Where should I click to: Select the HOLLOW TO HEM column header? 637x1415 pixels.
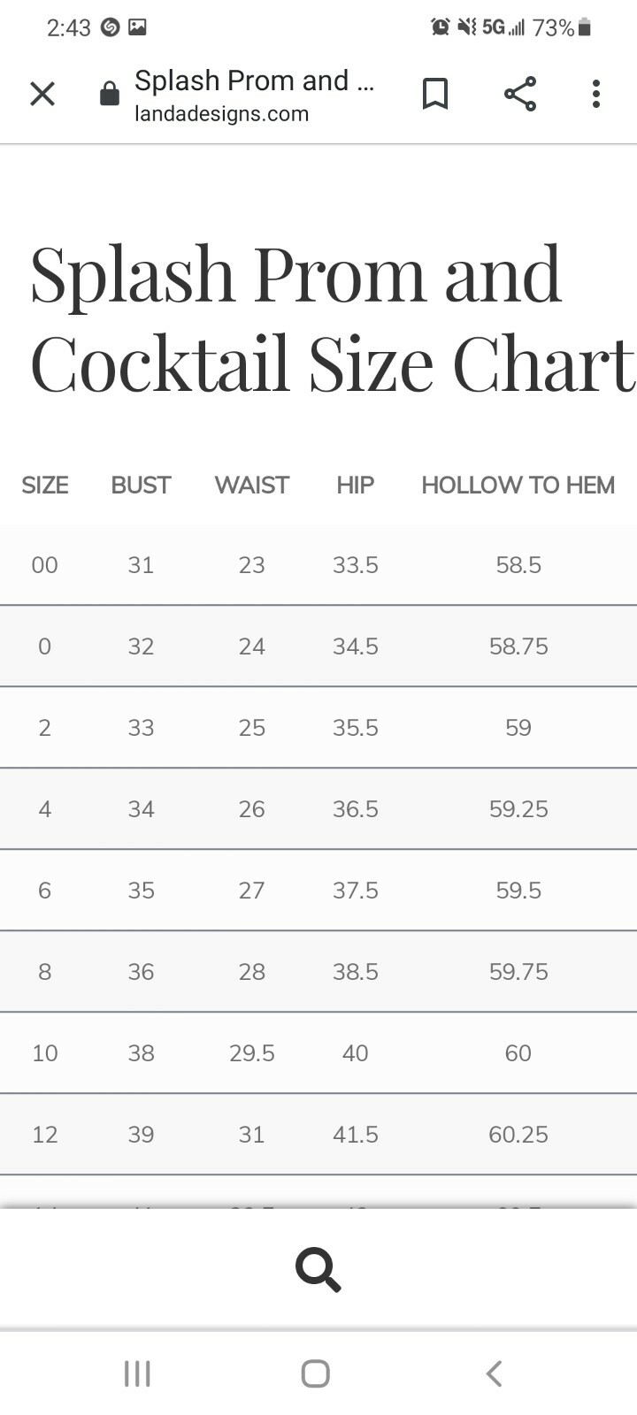click(x=518, y=485)
